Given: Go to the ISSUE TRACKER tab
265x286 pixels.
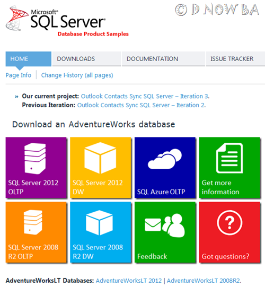Looking at the screenshot, I should point(235,59).
